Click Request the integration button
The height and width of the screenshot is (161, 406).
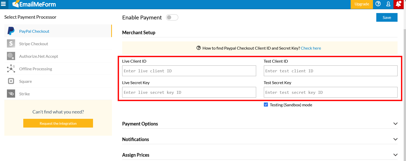(x=58, y=123)
